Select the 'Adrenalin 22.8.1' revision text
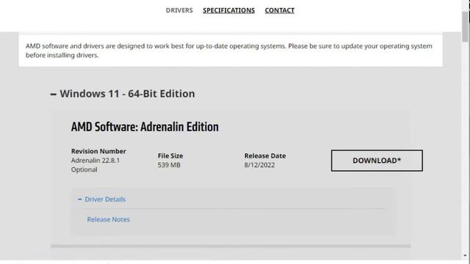Viewport: 470px width, 264px height. 95,161
